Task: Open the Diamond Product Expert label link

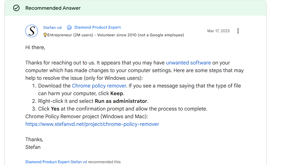Action: pyautogui.click(x=98, y=27)
